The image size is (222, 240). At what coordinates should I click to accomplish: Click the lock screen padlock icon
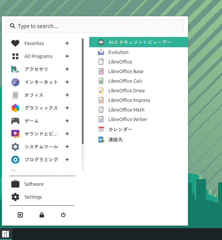pyautogui.click(x=42, y=215)
